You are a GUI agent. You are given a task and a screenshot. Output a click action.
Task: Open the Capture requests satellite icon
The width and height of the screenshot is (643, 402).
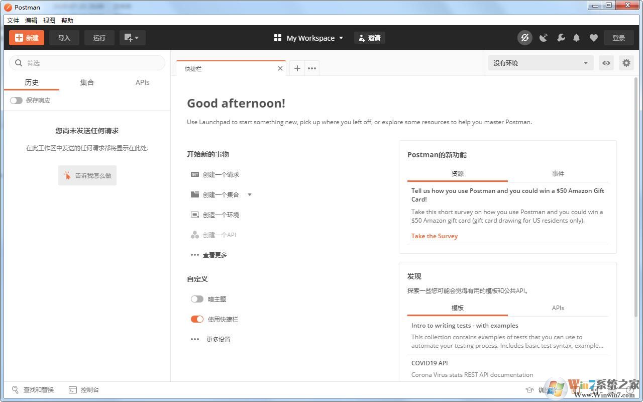click(x=543, y=38)
